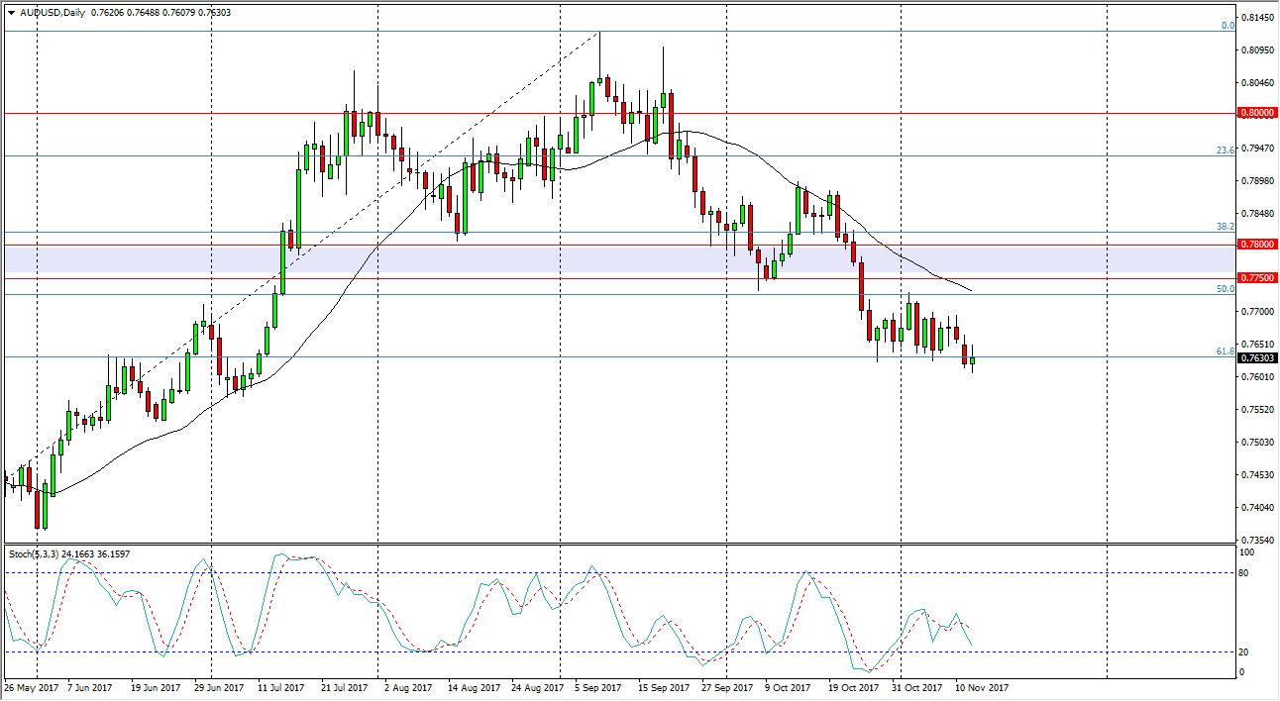The width and height of the screenshot is (1280, 701).
Task: Click the 61.8 Fibonacci level label
Action: coord(1224,351)
